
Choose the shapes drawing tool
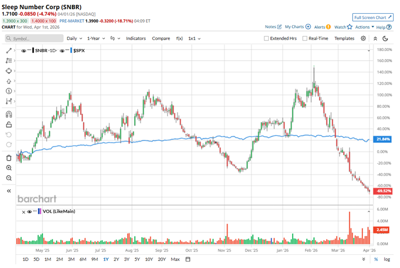(9, 71)
